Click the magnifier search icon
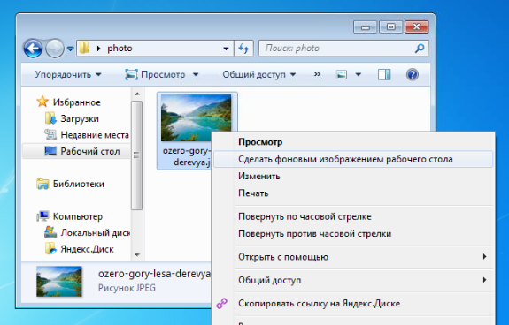509x325 pixels. coord(420,49)
